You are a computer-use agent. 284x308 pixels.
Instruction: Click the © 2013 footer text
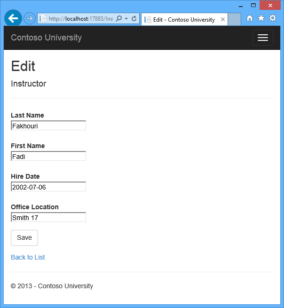click(52, 286)
